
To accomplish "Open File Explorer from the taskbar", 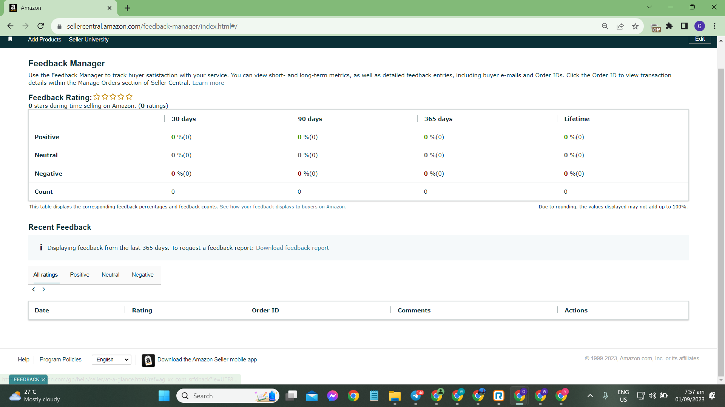I will click(395, 396).
